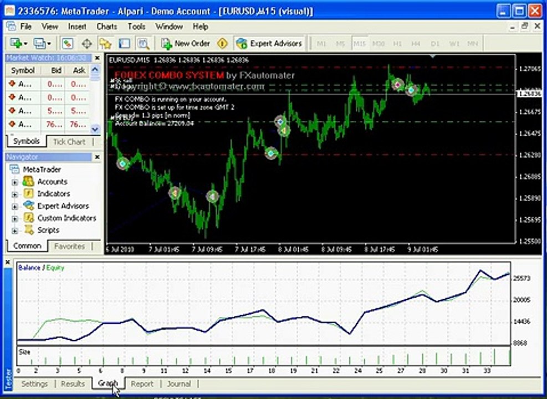Switch chart to H1 timeframe
Screen dimensions: 547x399
pyautogui.click(x=397, y=44)
